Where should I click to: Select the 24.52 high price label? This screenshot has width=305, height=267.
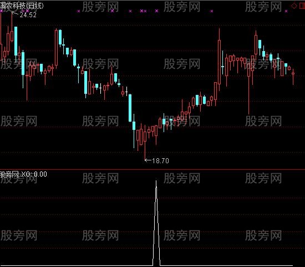coord(28,15)
